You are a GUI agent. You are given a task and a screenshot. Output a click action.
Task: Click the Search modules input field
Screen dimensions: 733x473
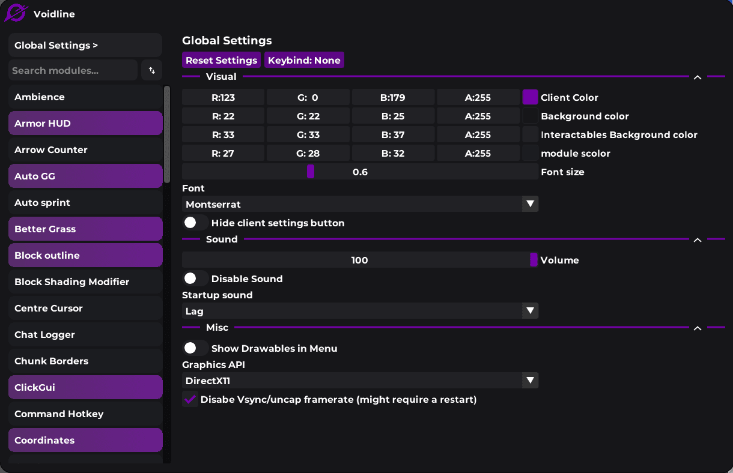tap(73, 70)
